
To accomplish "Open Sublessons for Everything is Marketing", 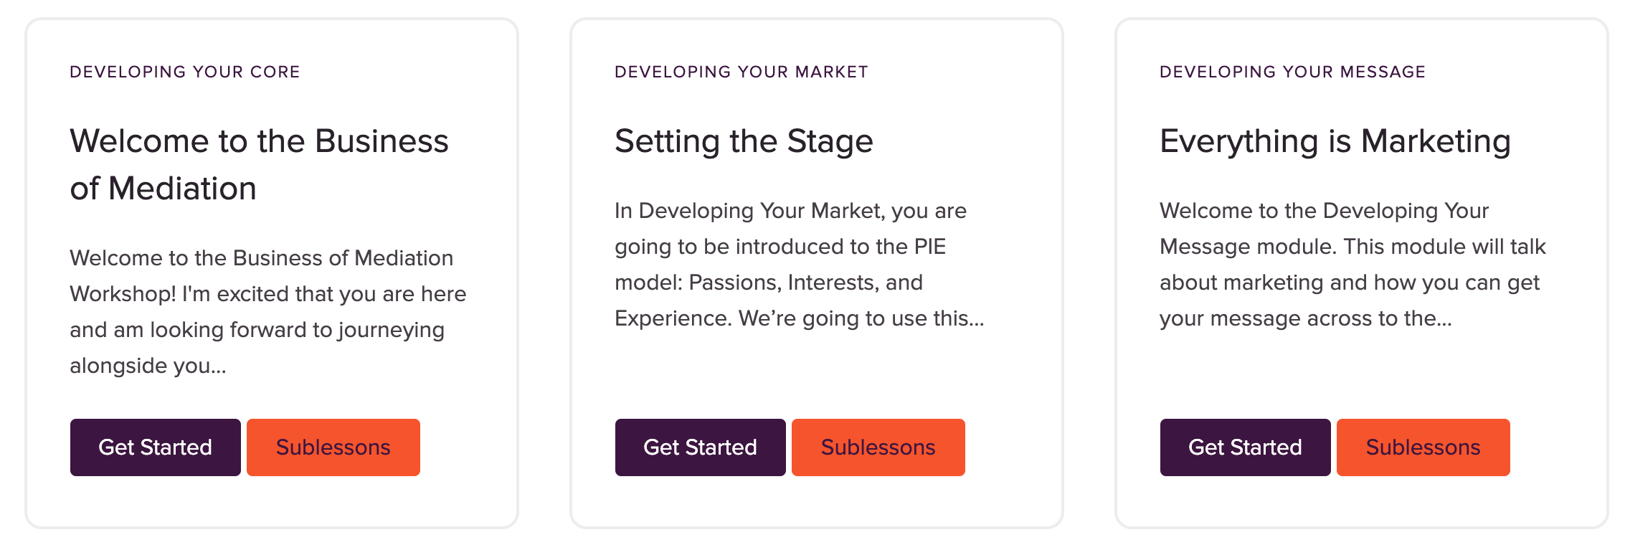I will tap(1423, 447).
